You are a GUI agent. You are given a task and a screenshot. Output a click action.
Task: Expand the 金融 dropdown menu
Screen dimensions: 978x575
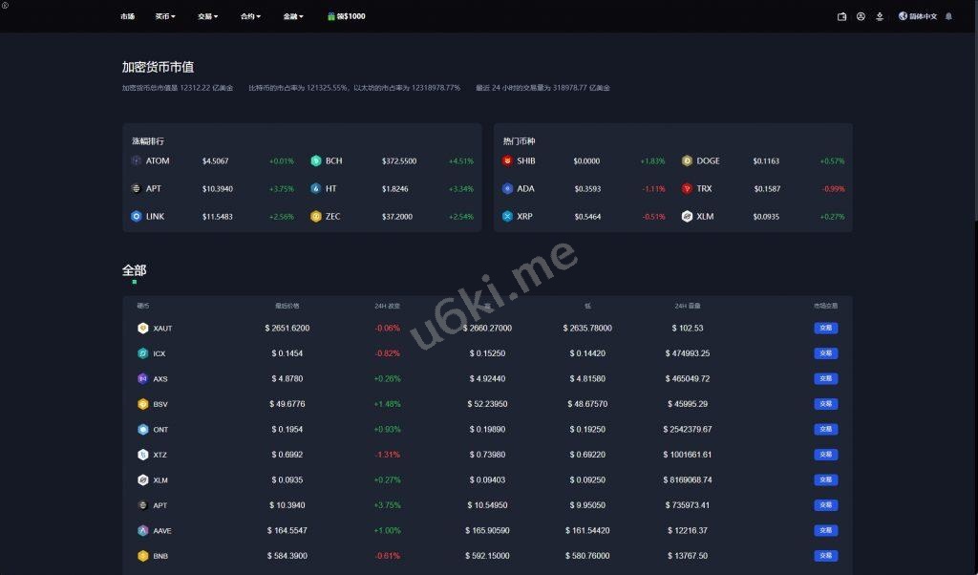(x=293, y=16)
